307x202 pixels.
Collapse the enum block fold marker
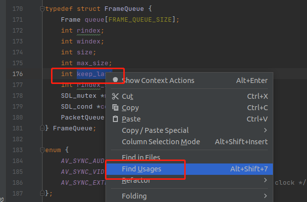(43, 149)
